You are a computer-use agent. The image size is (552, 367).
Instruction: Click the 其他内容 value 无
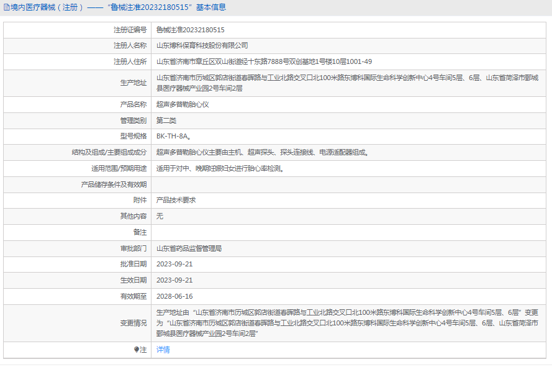coord(160,216)
